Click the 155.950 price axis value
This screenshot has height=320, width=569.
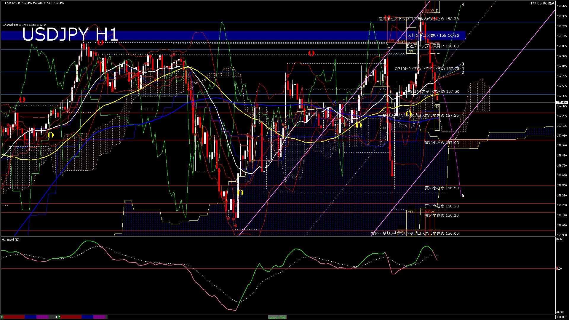pyautogui.click(x=562, y=235)
